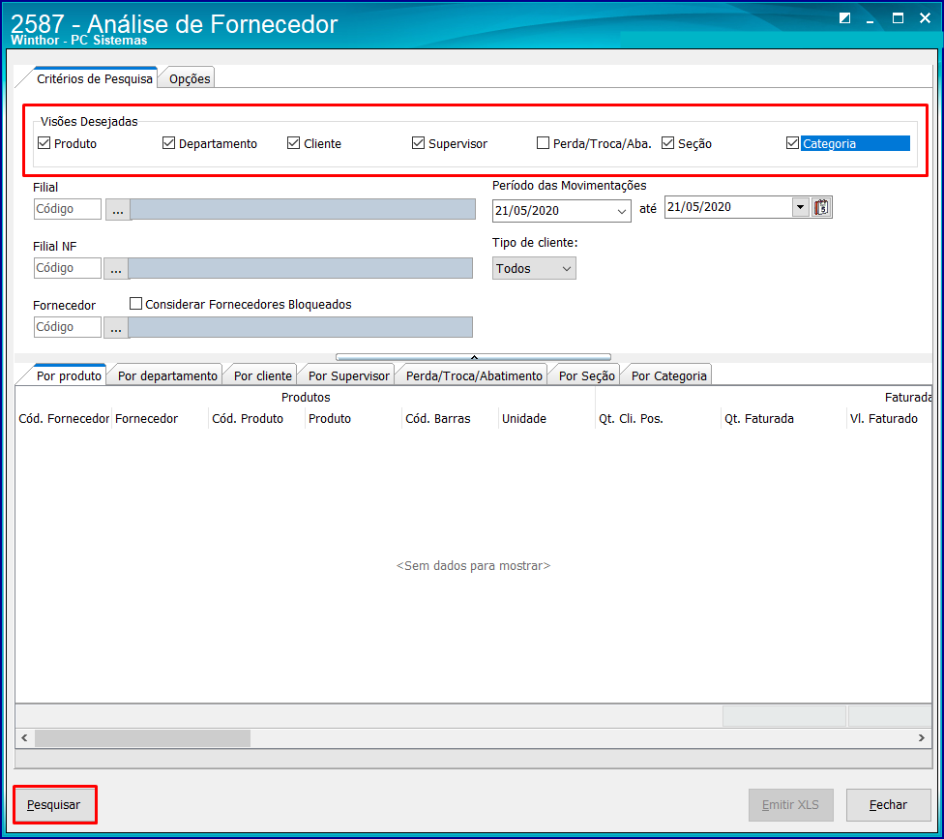Click the Produtos band header

(306, 398)
